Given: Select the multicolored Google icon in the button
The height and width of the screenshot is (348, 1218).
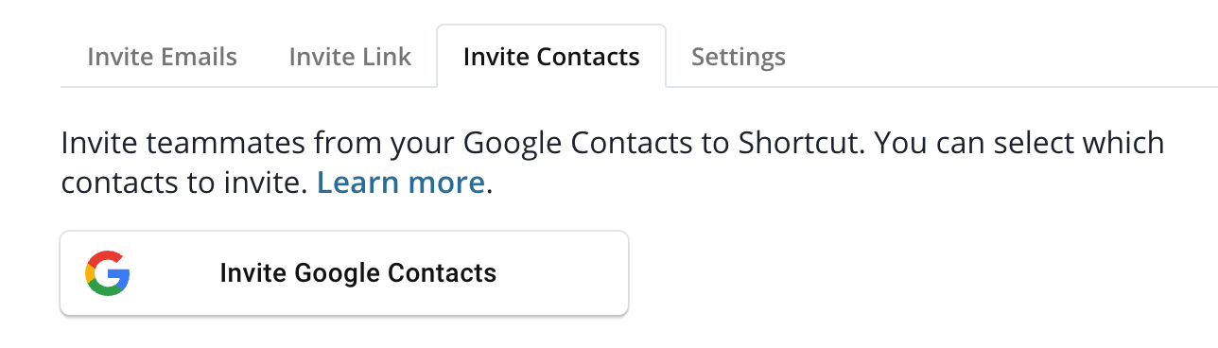Looking at the screenshot, I should [x=107, y=273].
